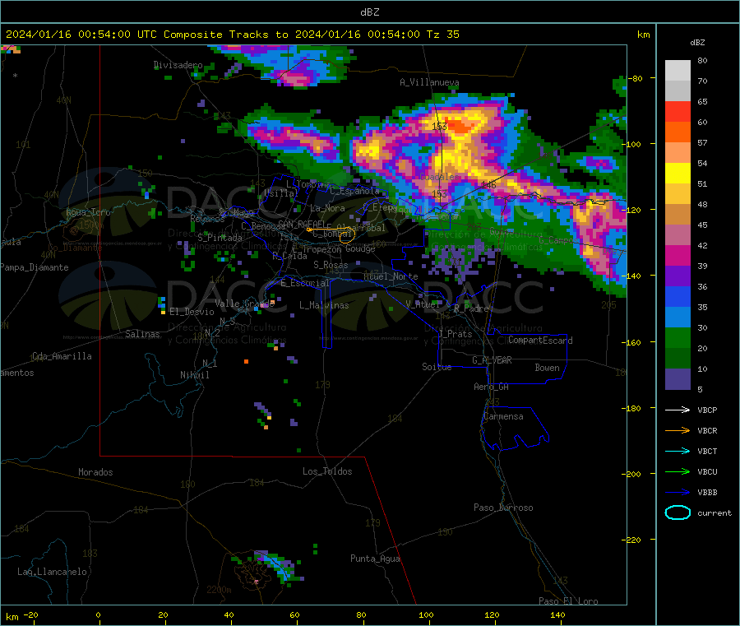This screenshot has height=626, width=740.
Task: Click the '100' tick on the bottom km axis
Action: (426, 614)
